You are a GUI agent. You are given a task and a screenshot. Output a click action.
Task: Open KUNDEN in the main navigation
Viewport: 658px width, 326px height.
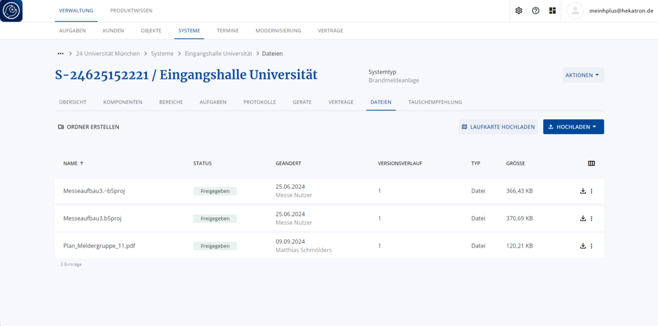(x=113, y=30)
